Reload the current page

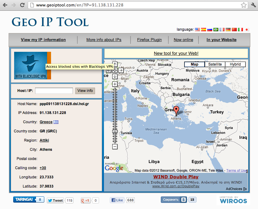(x=22, y=5)
